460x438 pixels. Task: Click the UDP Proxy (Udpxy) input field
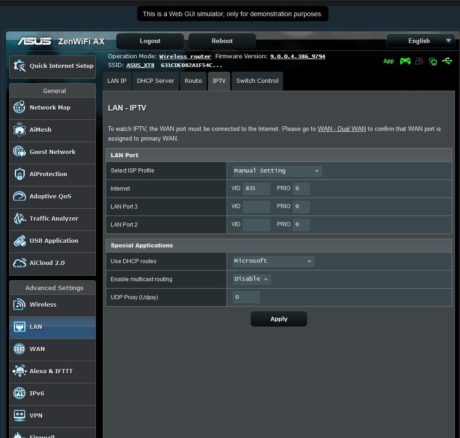click(x=246, y=297)
